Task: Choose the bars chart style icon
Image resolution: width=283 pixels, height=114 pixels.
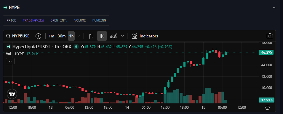Action: pos(91,36)
